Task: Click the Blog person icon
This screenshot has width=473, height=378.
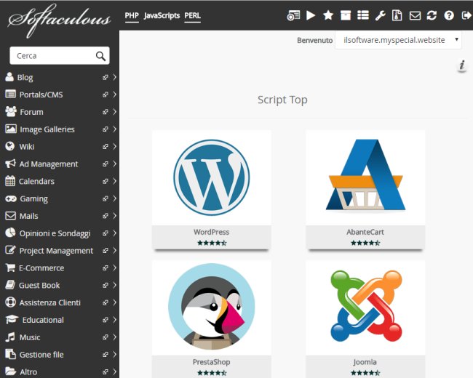Action: click(x=9, y=77)
